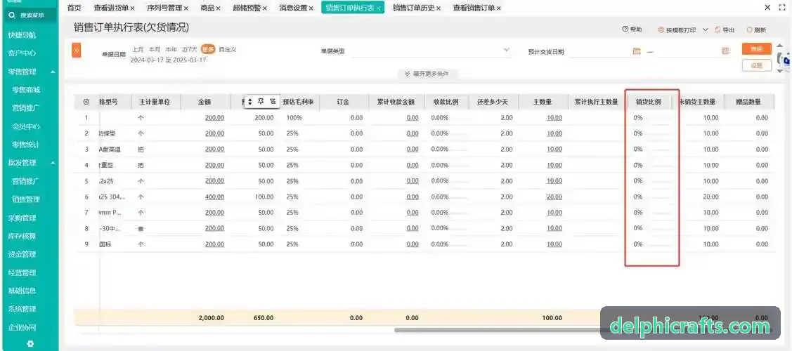The height and width of the screenshot is (351, 792).
Task: Close the 查看进货单 tab
Action: pos(132,8)
